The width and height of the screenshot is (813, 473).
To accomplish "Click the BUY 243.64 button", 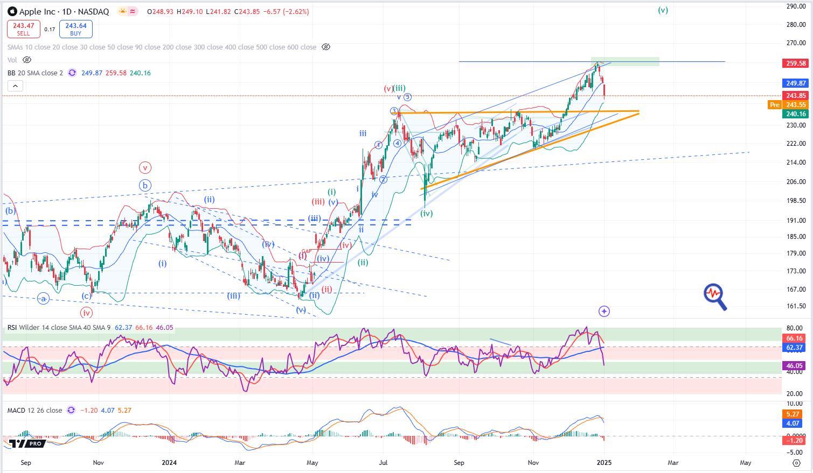I will [75, 29].
